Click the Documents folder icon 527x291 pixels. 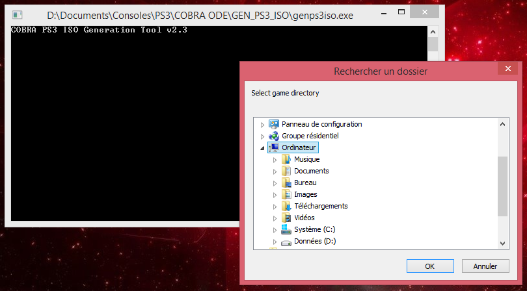coord(286,171)
